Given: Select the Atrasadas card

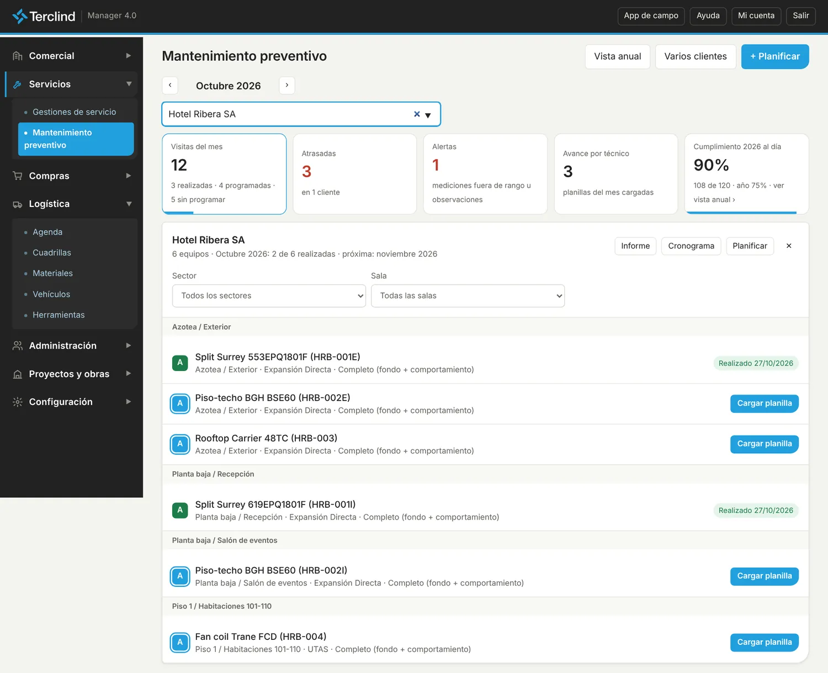Looking at the screenshot, I should pos(354,174).
